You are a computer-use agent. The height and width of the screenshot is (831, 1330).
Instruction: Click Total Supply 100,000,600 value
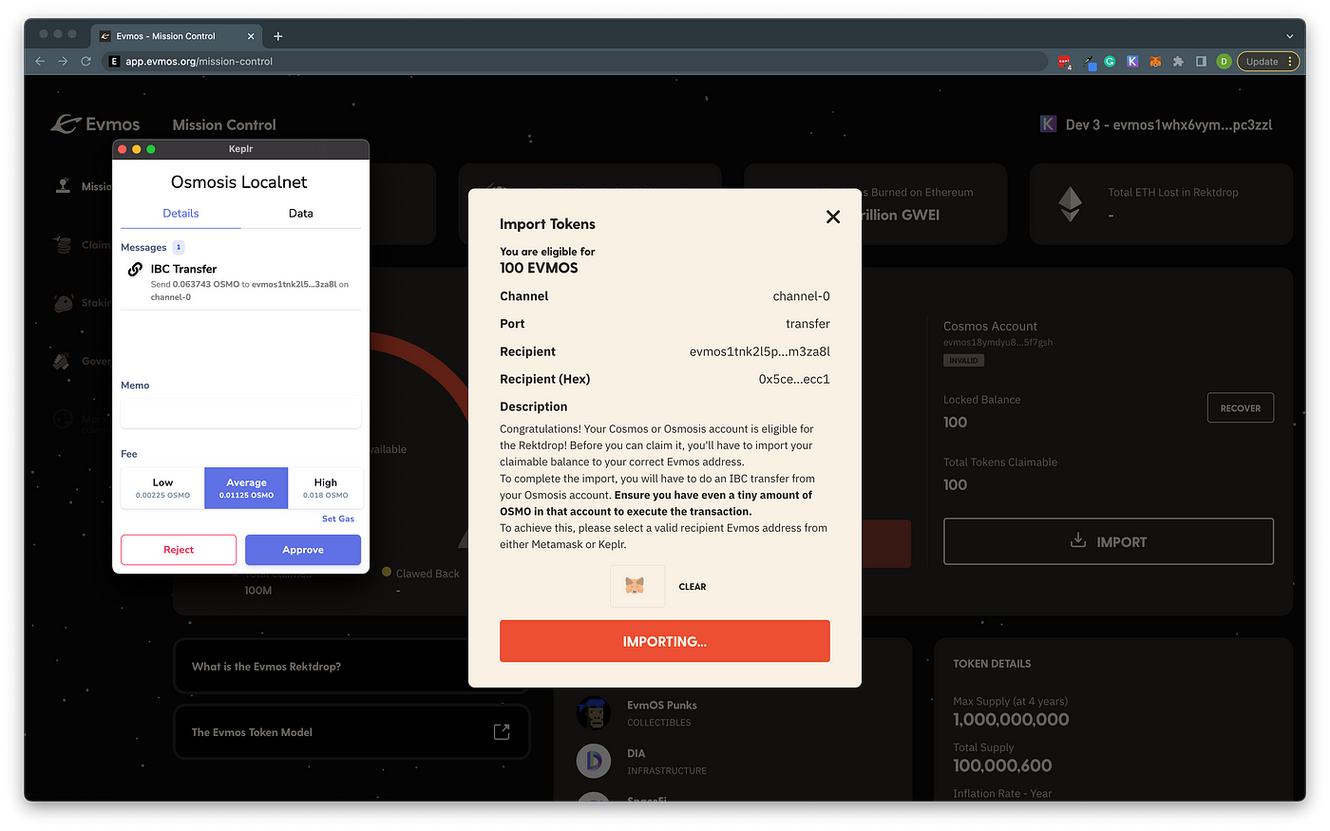(1002, 765)
